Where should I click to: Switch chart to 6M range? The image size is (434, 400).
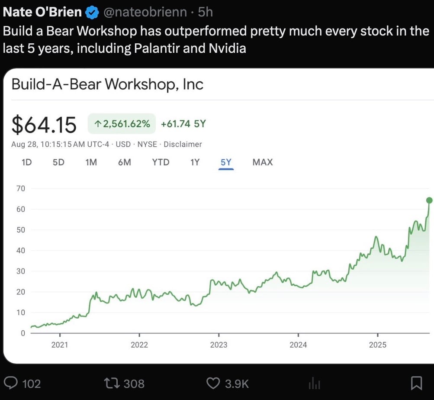point(124,162)
